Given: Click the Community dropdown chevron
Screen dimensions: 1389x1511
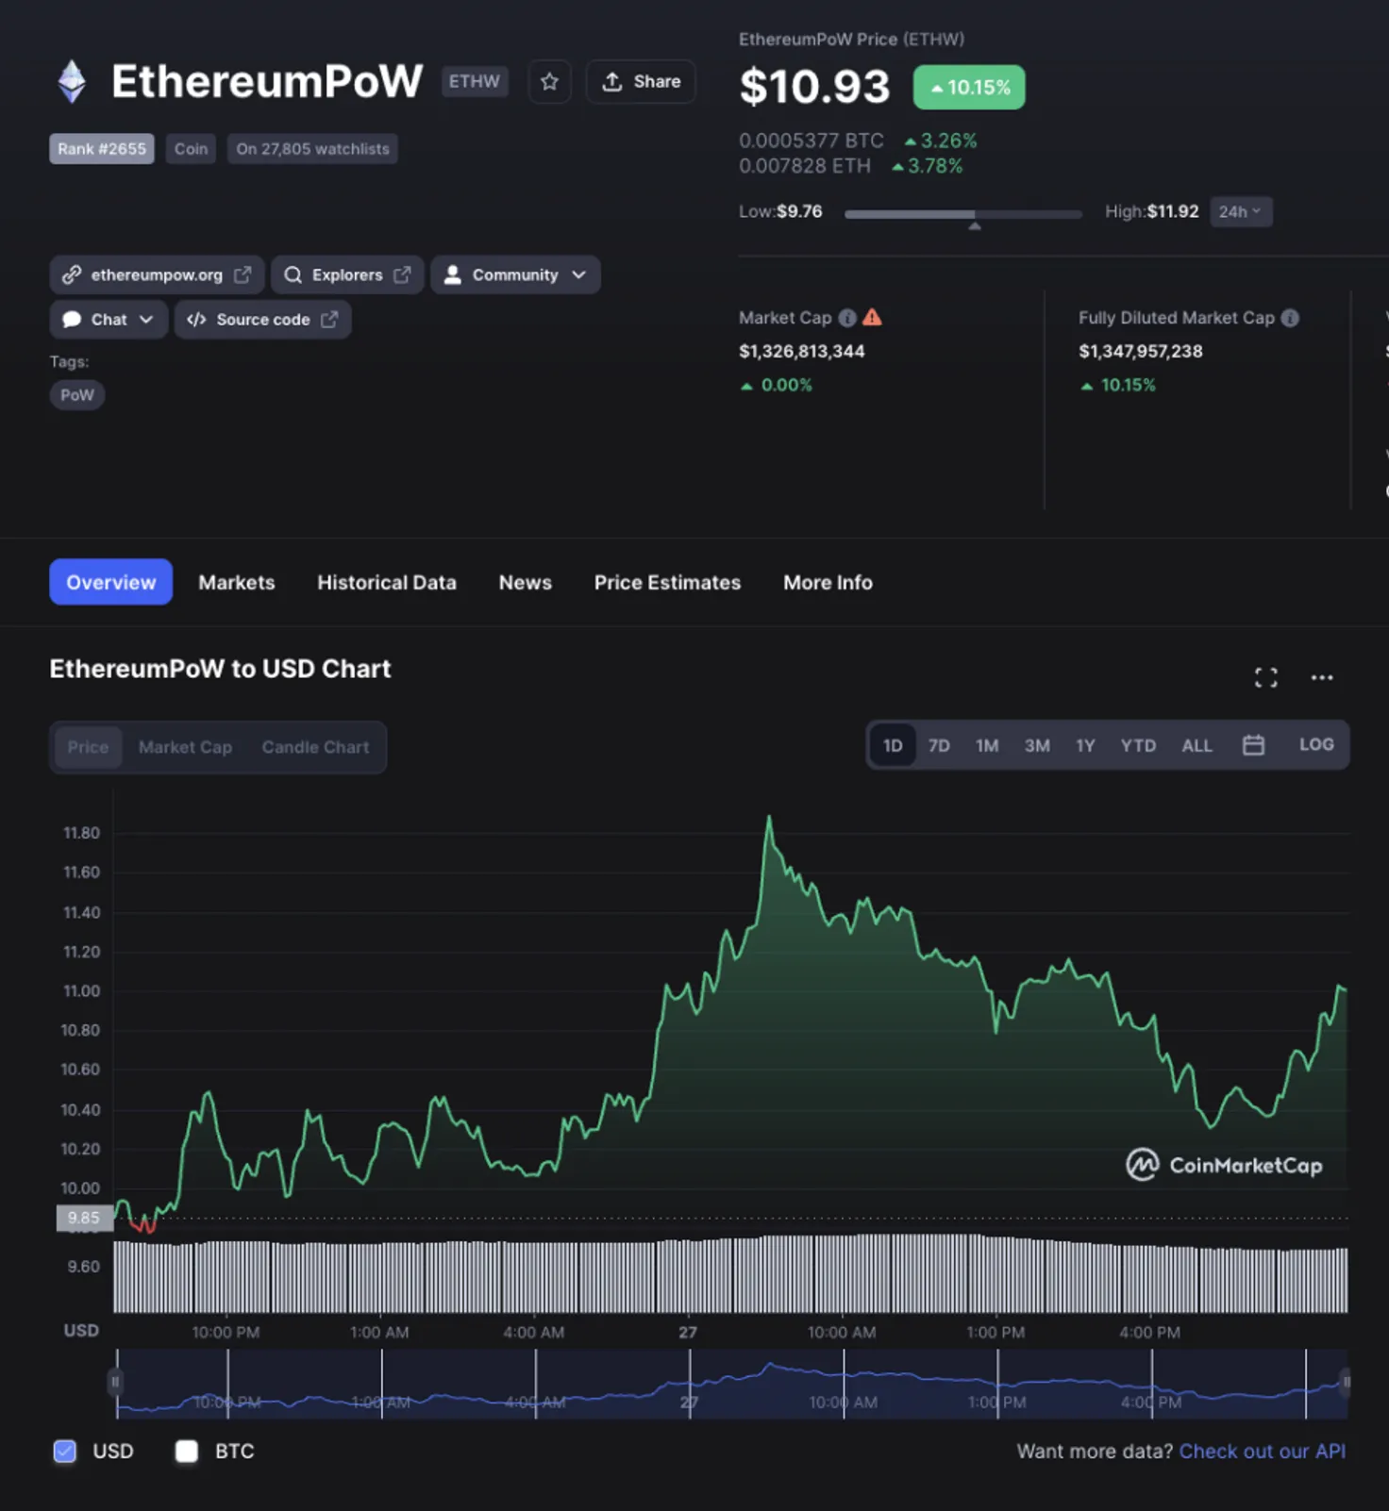Looking at the screenshot, I should [x=578, y=274].
